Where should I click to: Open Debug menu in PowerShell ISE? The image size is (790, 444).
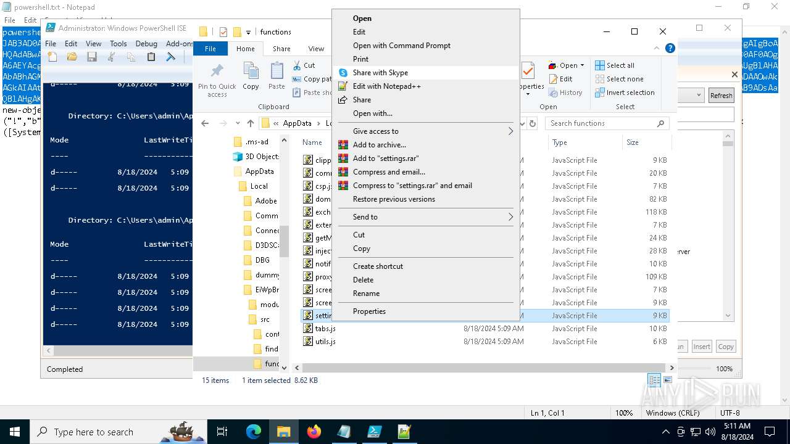[146, 44]
